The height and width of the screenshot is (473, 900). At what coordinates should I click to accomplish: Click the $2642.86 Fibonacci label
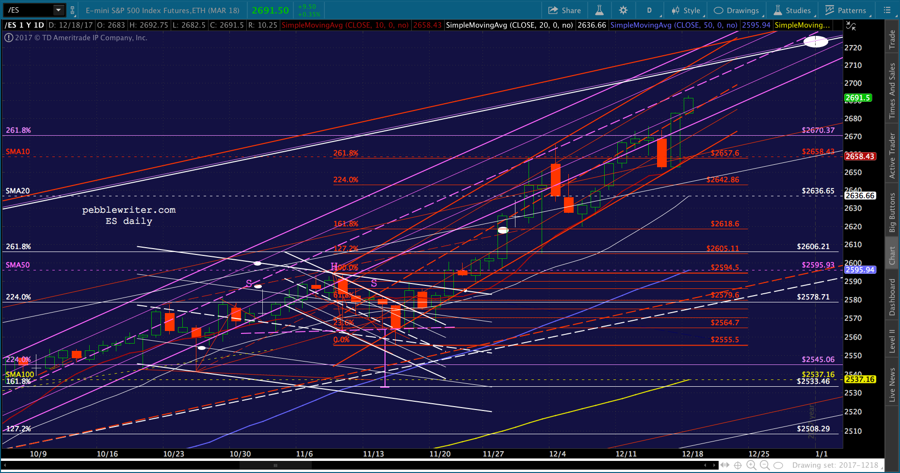[x=723, y=180]
